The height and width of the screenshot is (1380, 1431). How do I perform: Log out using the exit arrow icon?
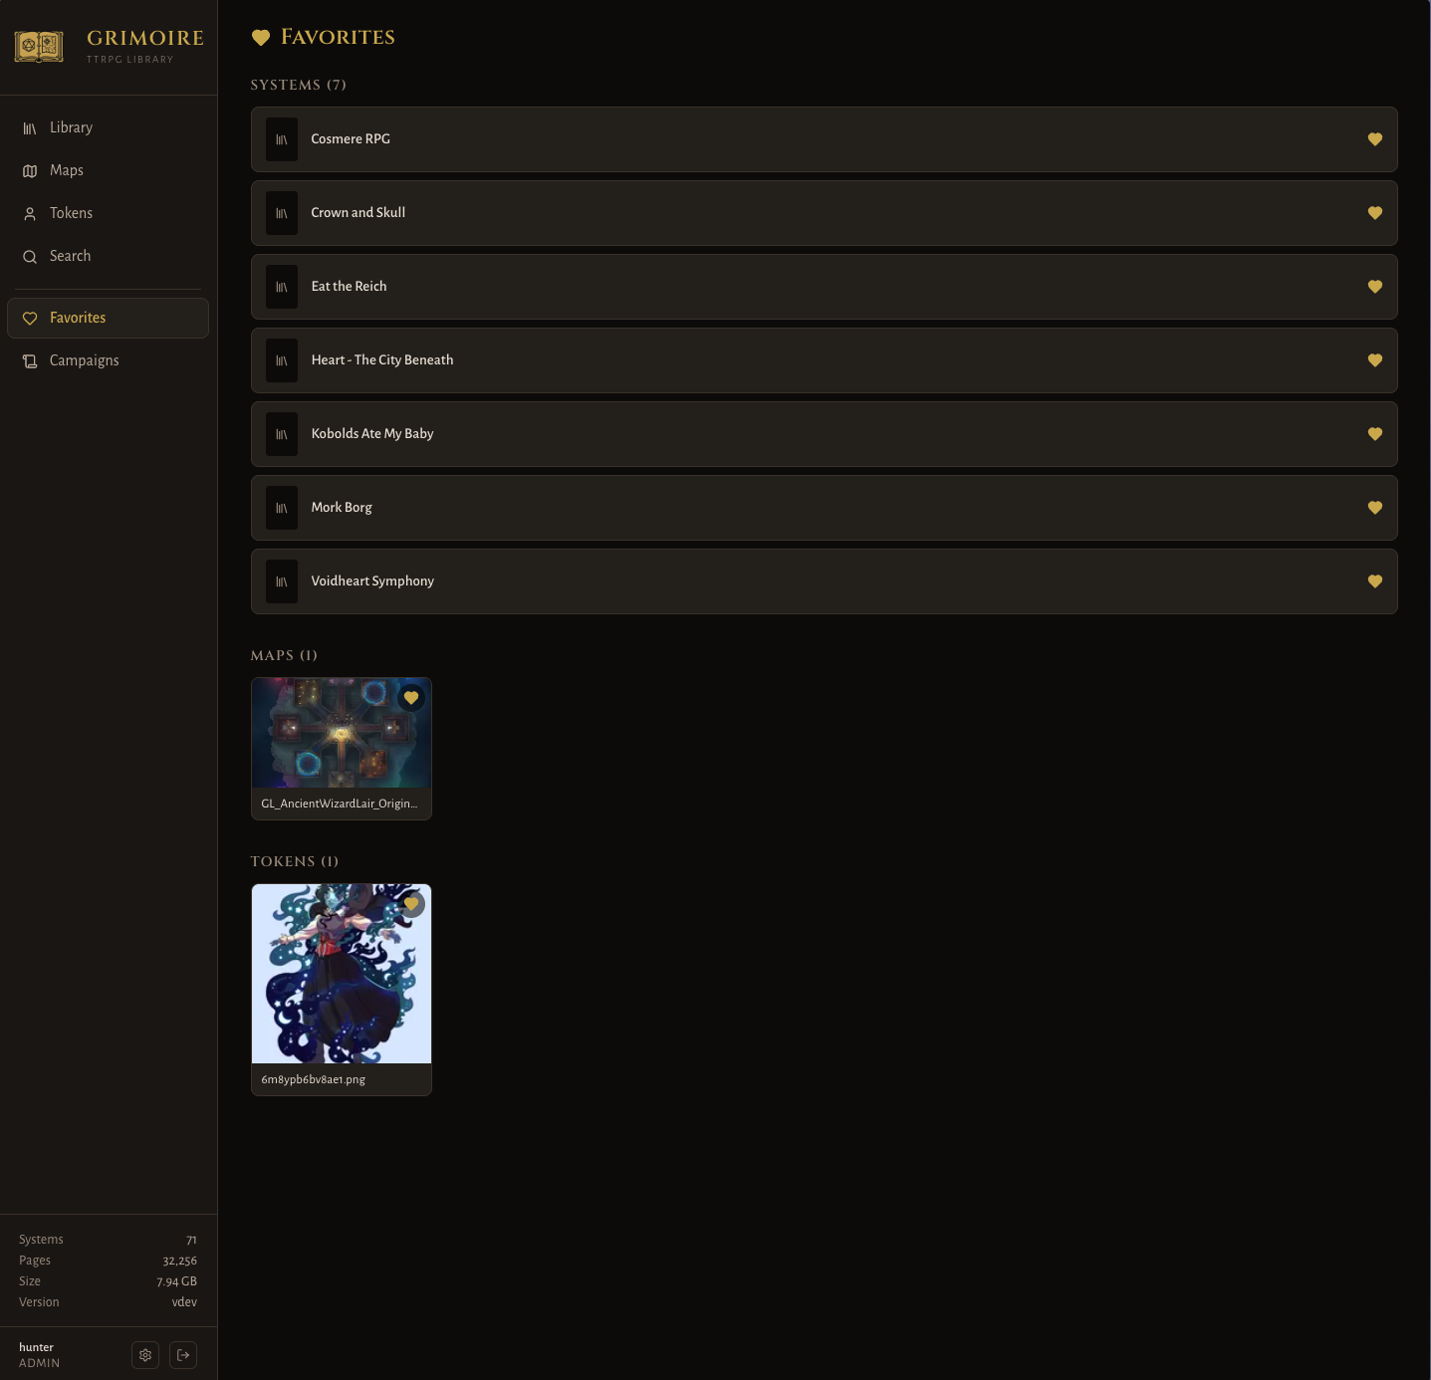(183, 1355)
